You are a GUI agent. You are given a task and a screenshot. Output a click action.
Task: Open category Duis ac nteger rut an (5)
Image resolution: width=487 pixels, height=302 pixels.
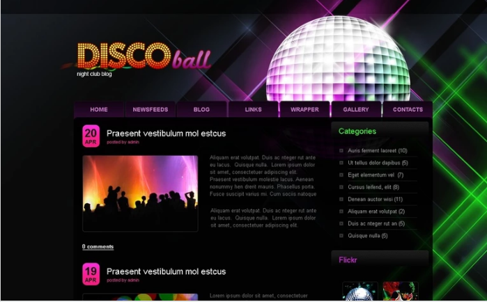pyautogui.click(x=376, y=223)
